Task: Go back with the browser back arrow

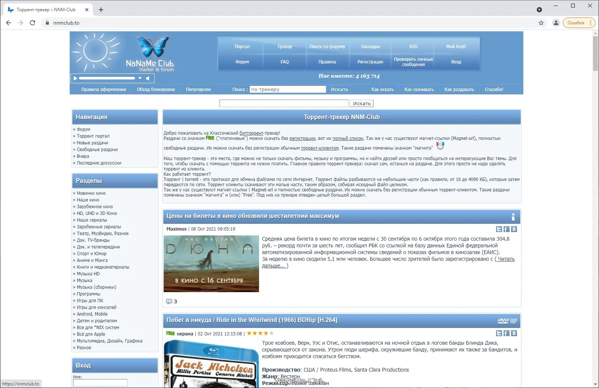Action: [9, 23]
